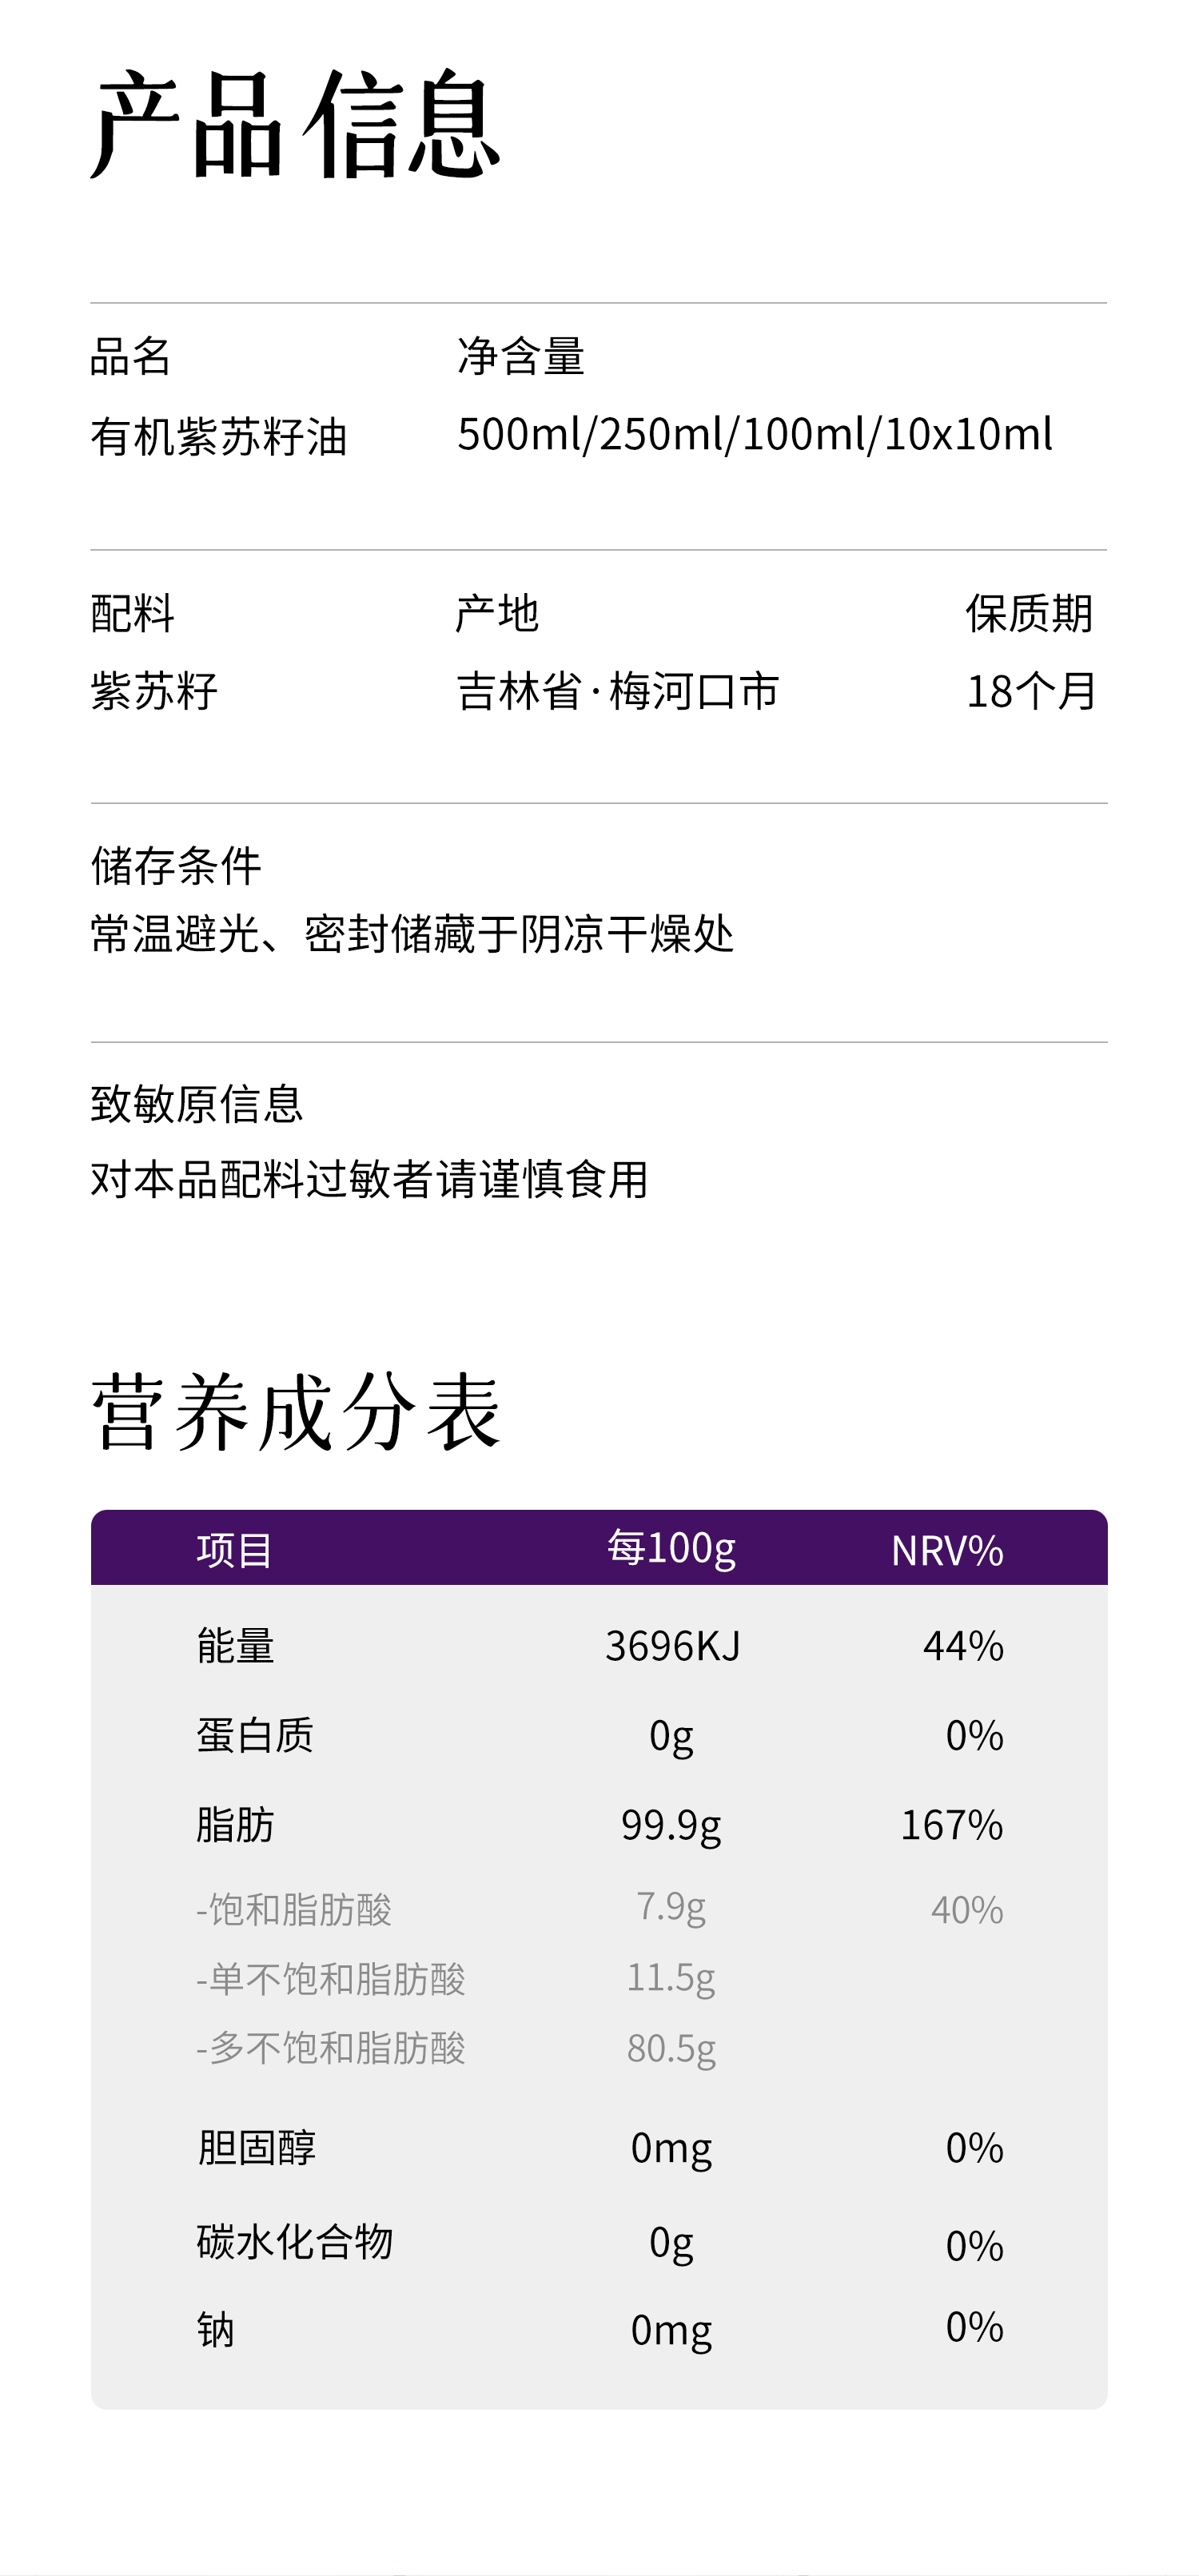Screen dimensions: 1199x2576
Task: Click the 脂肪 row label
Action: 235,1825
